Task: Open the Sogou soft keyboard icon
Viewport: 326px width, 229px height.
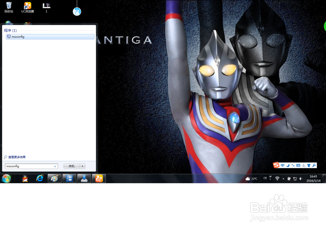Action: (x=298, y=165)
